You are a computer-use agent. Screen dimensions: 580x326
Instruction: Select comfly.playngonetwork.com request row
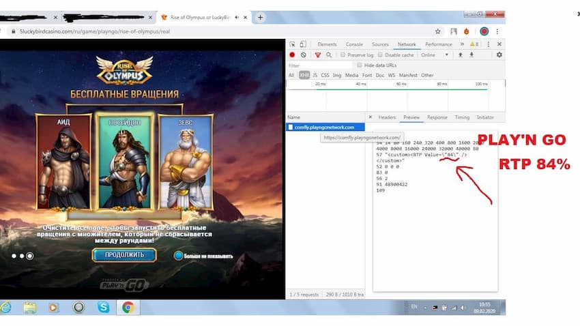(x=325, y=127)
